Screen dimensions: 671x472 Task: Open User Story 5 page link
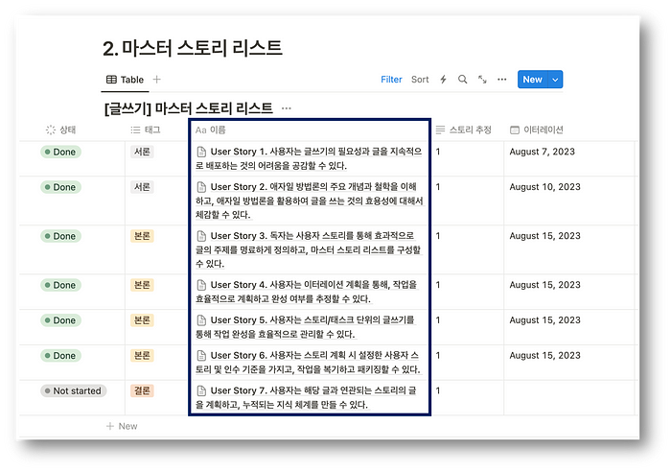click(x=306, y=327)
